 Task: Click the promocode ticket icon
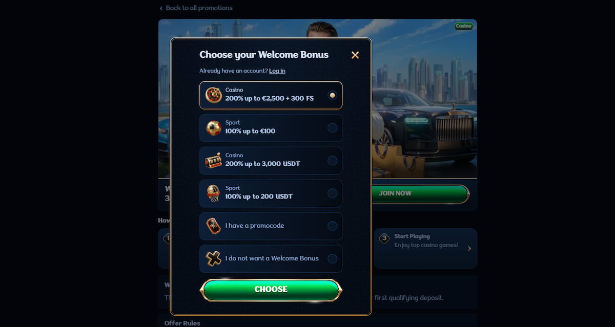213,226
